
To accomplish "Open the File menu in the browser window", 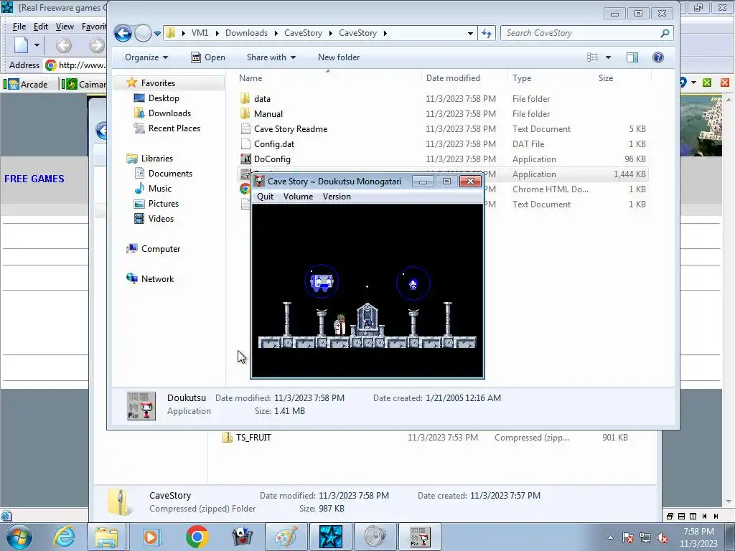I will pyautogui.click(x=19, y=27).
